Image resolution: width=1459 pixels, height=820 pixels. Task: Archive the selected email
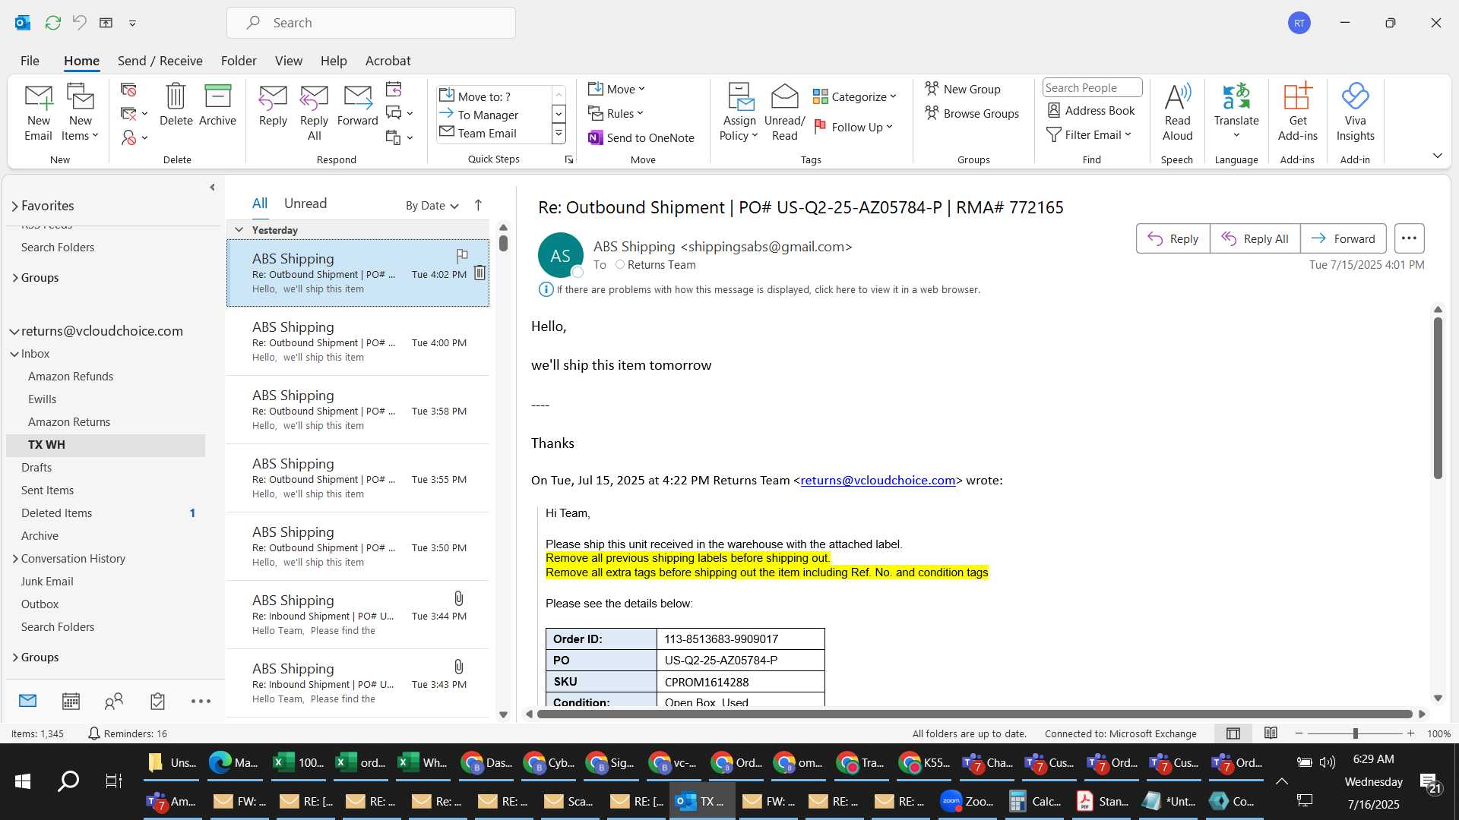tap(217, 105)
